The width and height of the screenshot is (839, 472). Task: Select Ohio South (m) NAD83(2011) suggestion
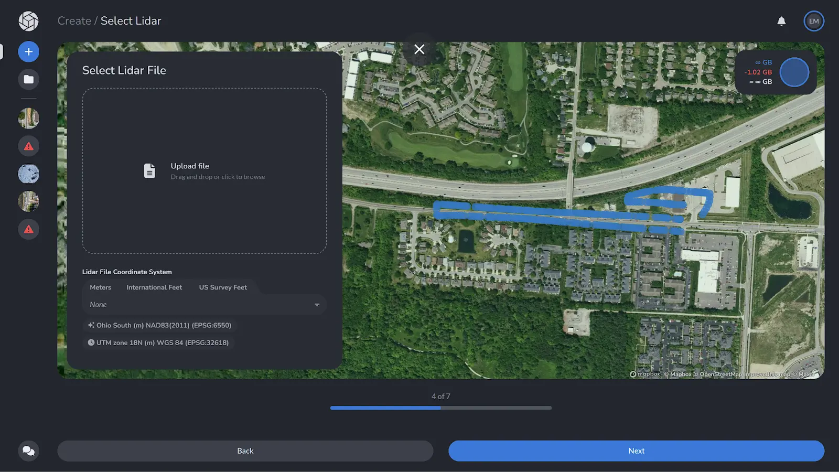tap(159, 325)
